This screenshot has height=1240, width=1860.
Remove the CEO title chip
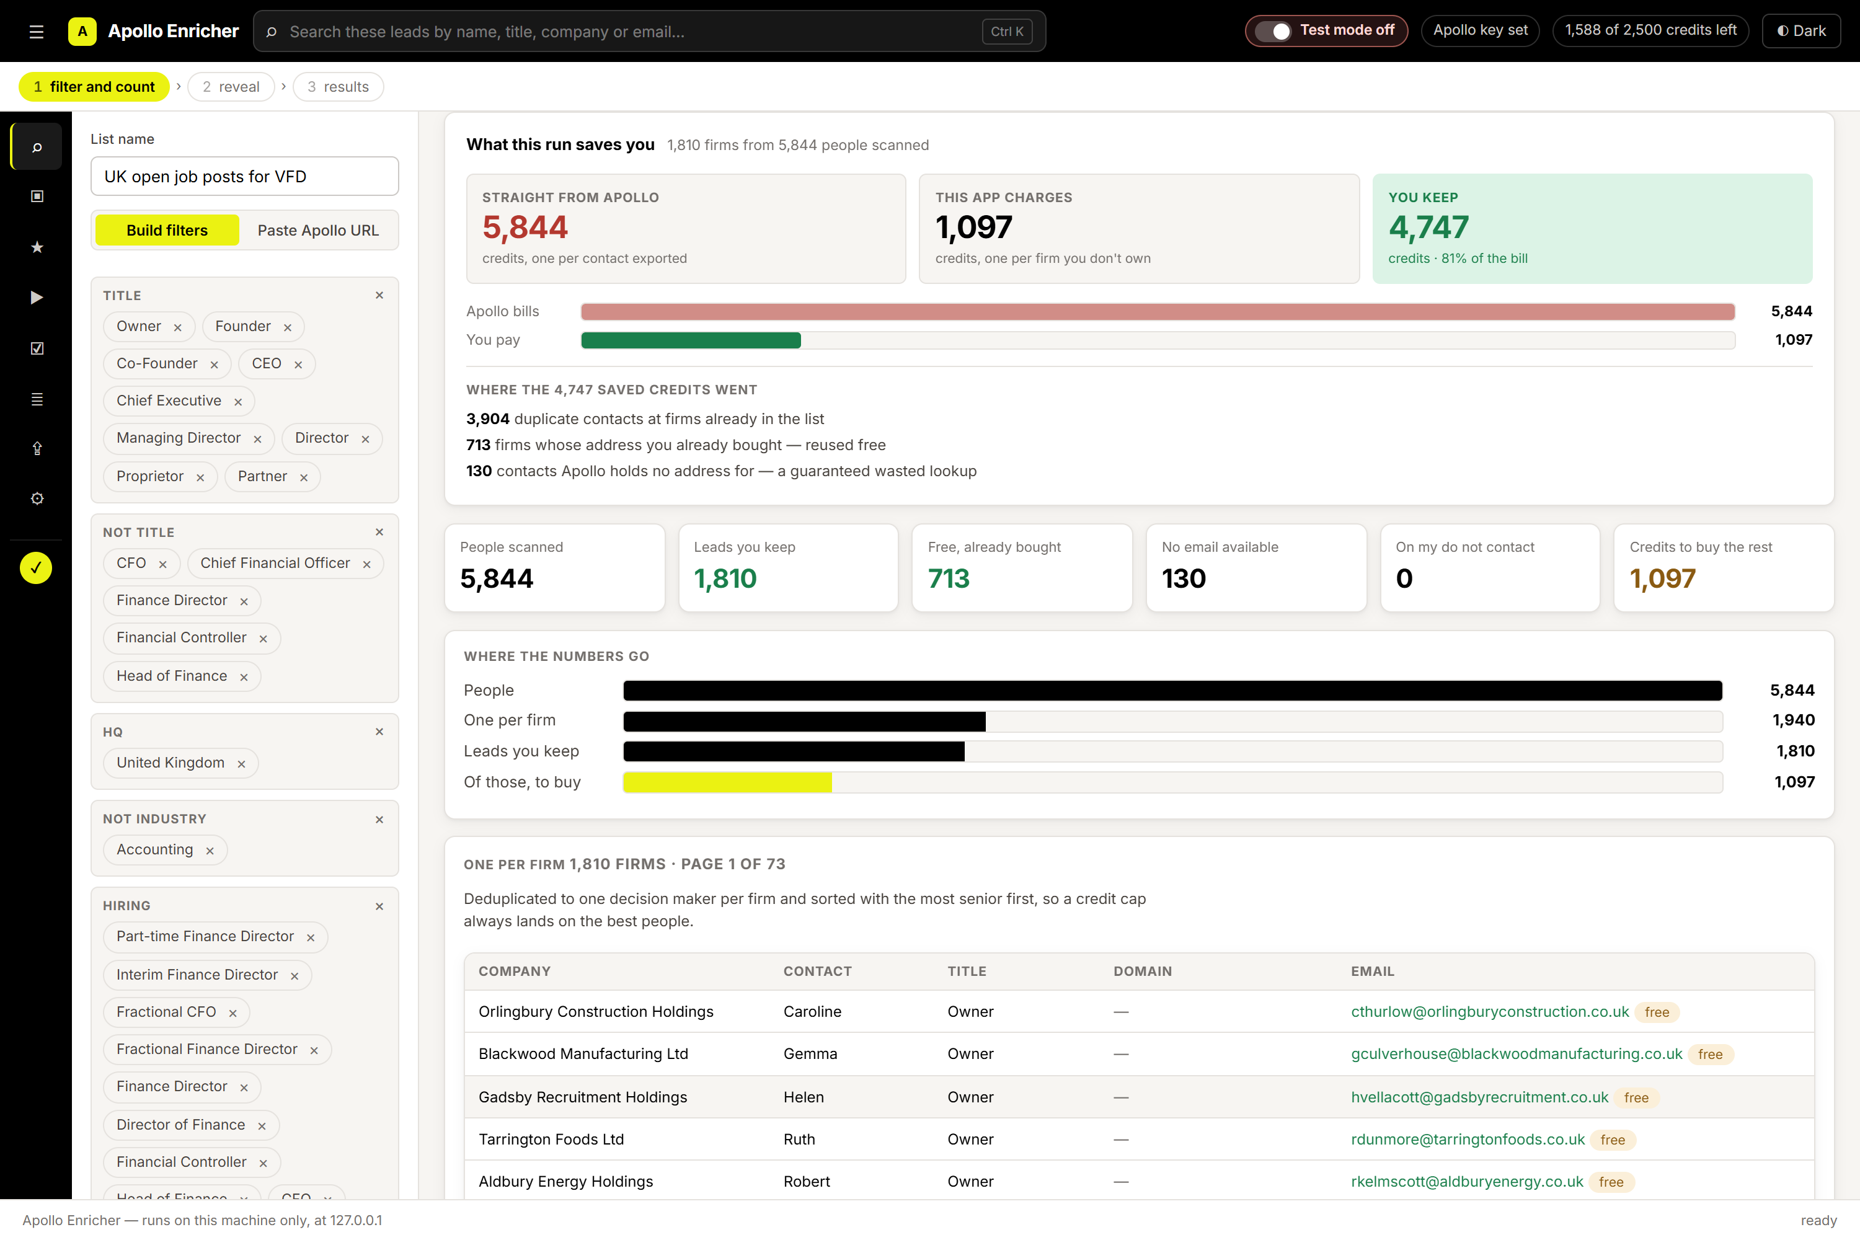pos(298,365)
